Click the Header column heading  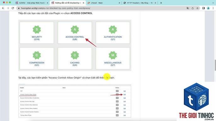tap(22, 88)
